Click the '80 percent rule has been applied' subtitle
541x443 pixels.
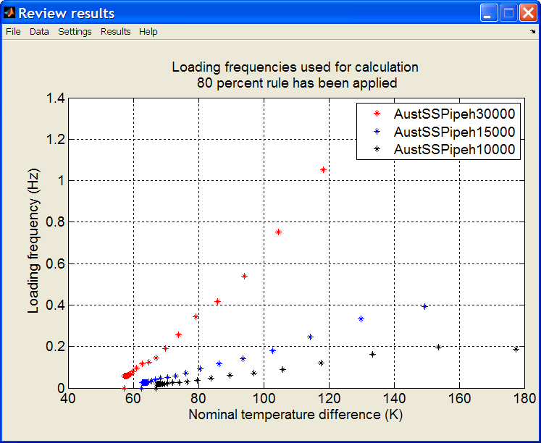pos(297,83)
